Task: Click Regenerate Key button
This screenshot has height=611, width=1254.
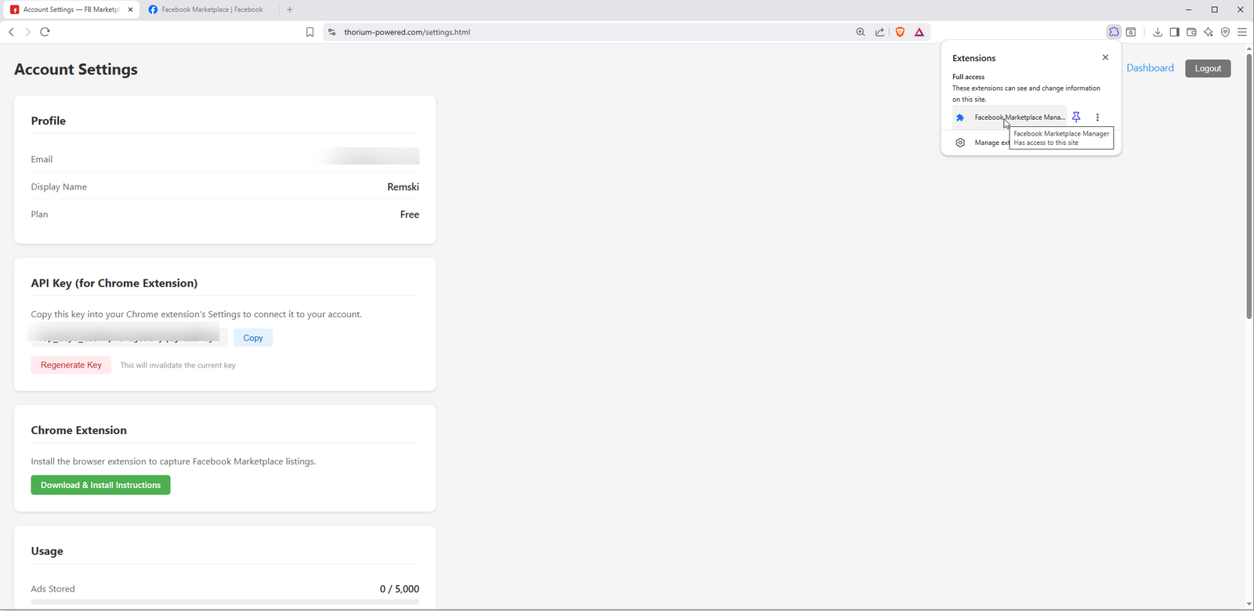Action: (x=71, y=365)
